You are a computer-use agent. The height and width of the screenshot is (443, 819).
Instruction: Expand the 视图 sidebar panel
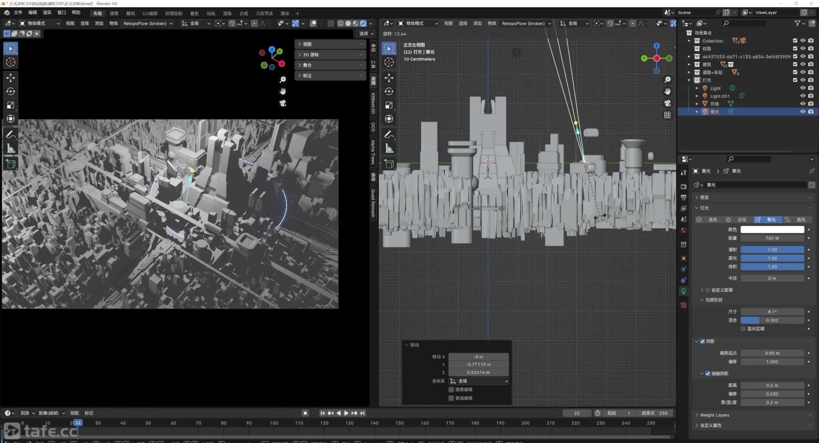click(x=330, y=44)
